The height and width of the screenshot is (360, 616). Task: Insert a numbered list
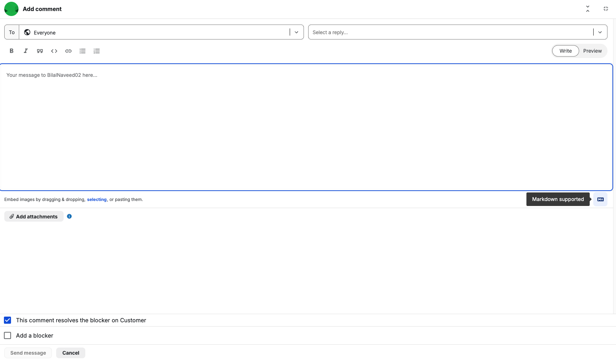pyautogui.click(x=97, y=51)
